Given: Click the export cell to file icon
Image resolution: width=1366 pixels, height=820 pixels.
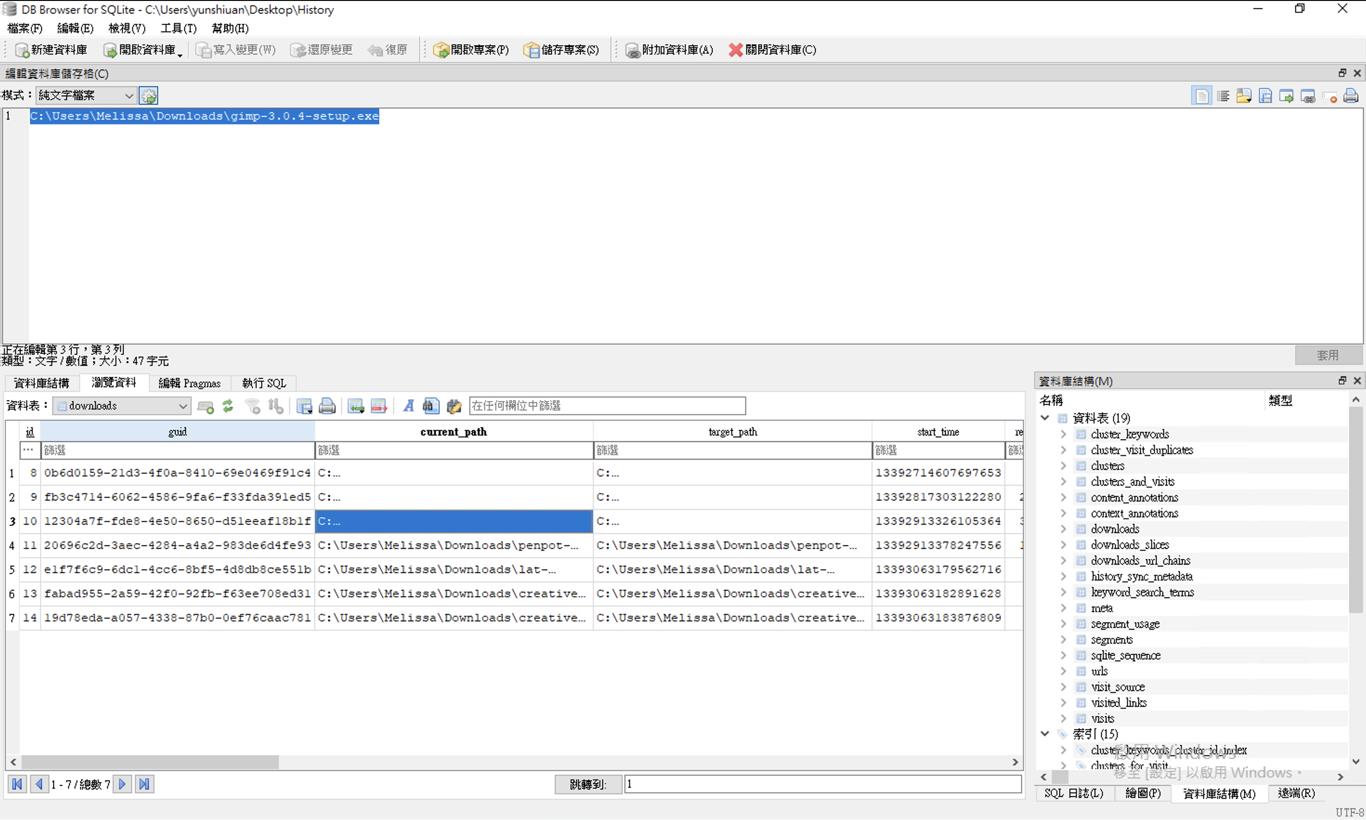Looking at the screenshot, I should coord(1265,96).
